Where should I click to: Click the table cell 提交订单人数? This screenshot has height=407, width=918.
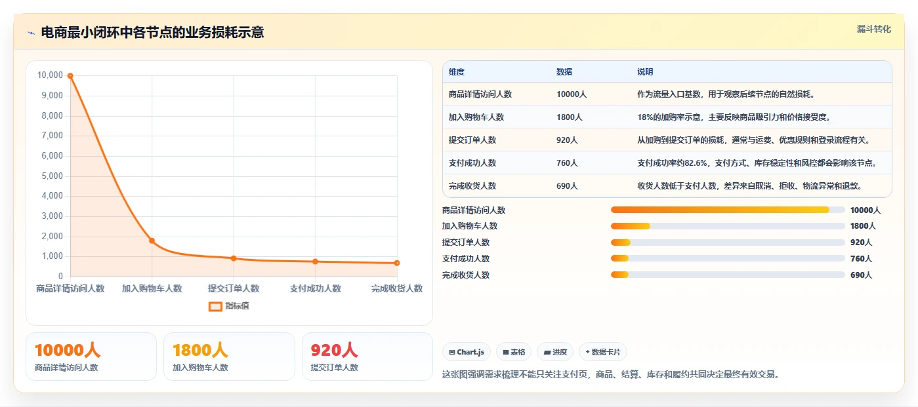(x=472, y=140)
